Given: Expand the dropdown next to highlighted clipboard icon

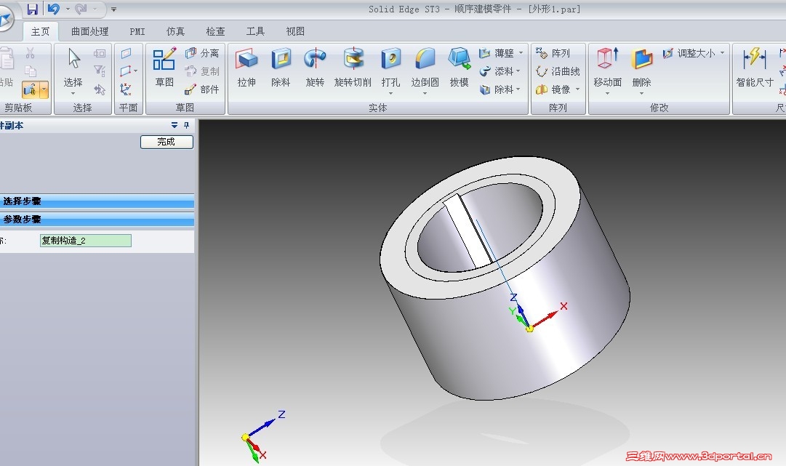Looking at the screenshot, I should (x=44, y=89).
